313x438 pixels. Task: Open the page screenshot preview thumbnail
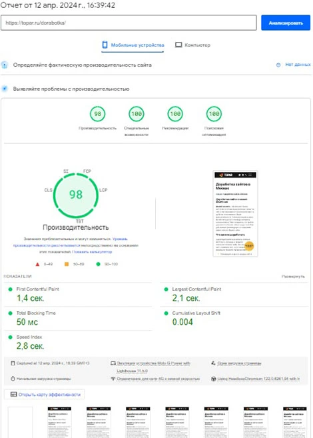pyautogui.click(x=235, y=214)
